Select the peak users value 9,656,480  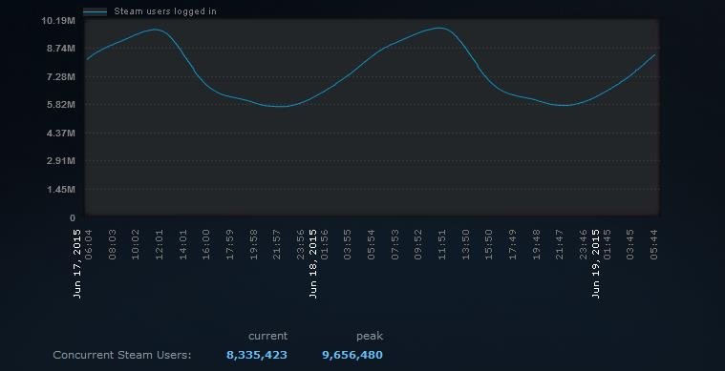click(352, 355)
